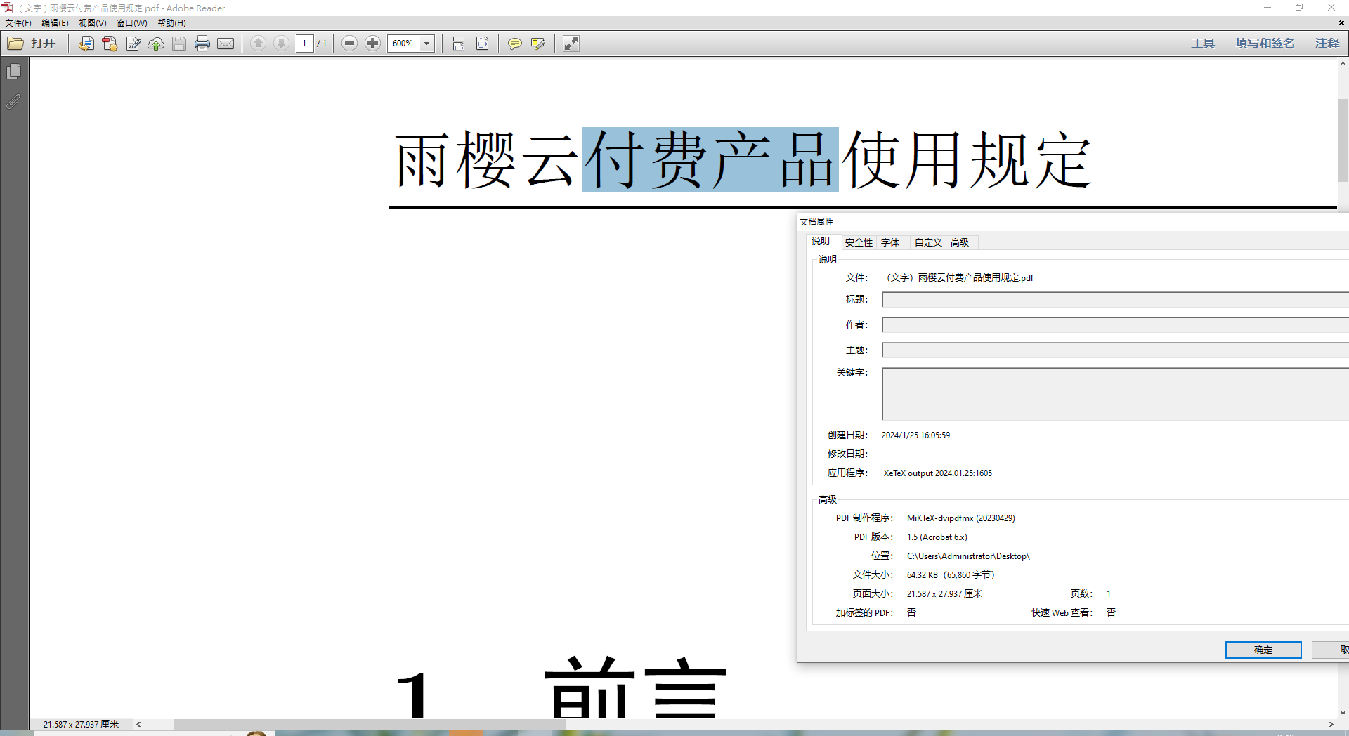Click the sign document pencil icon
This screenshot has height=736, width=1349.
pos(133,44)
